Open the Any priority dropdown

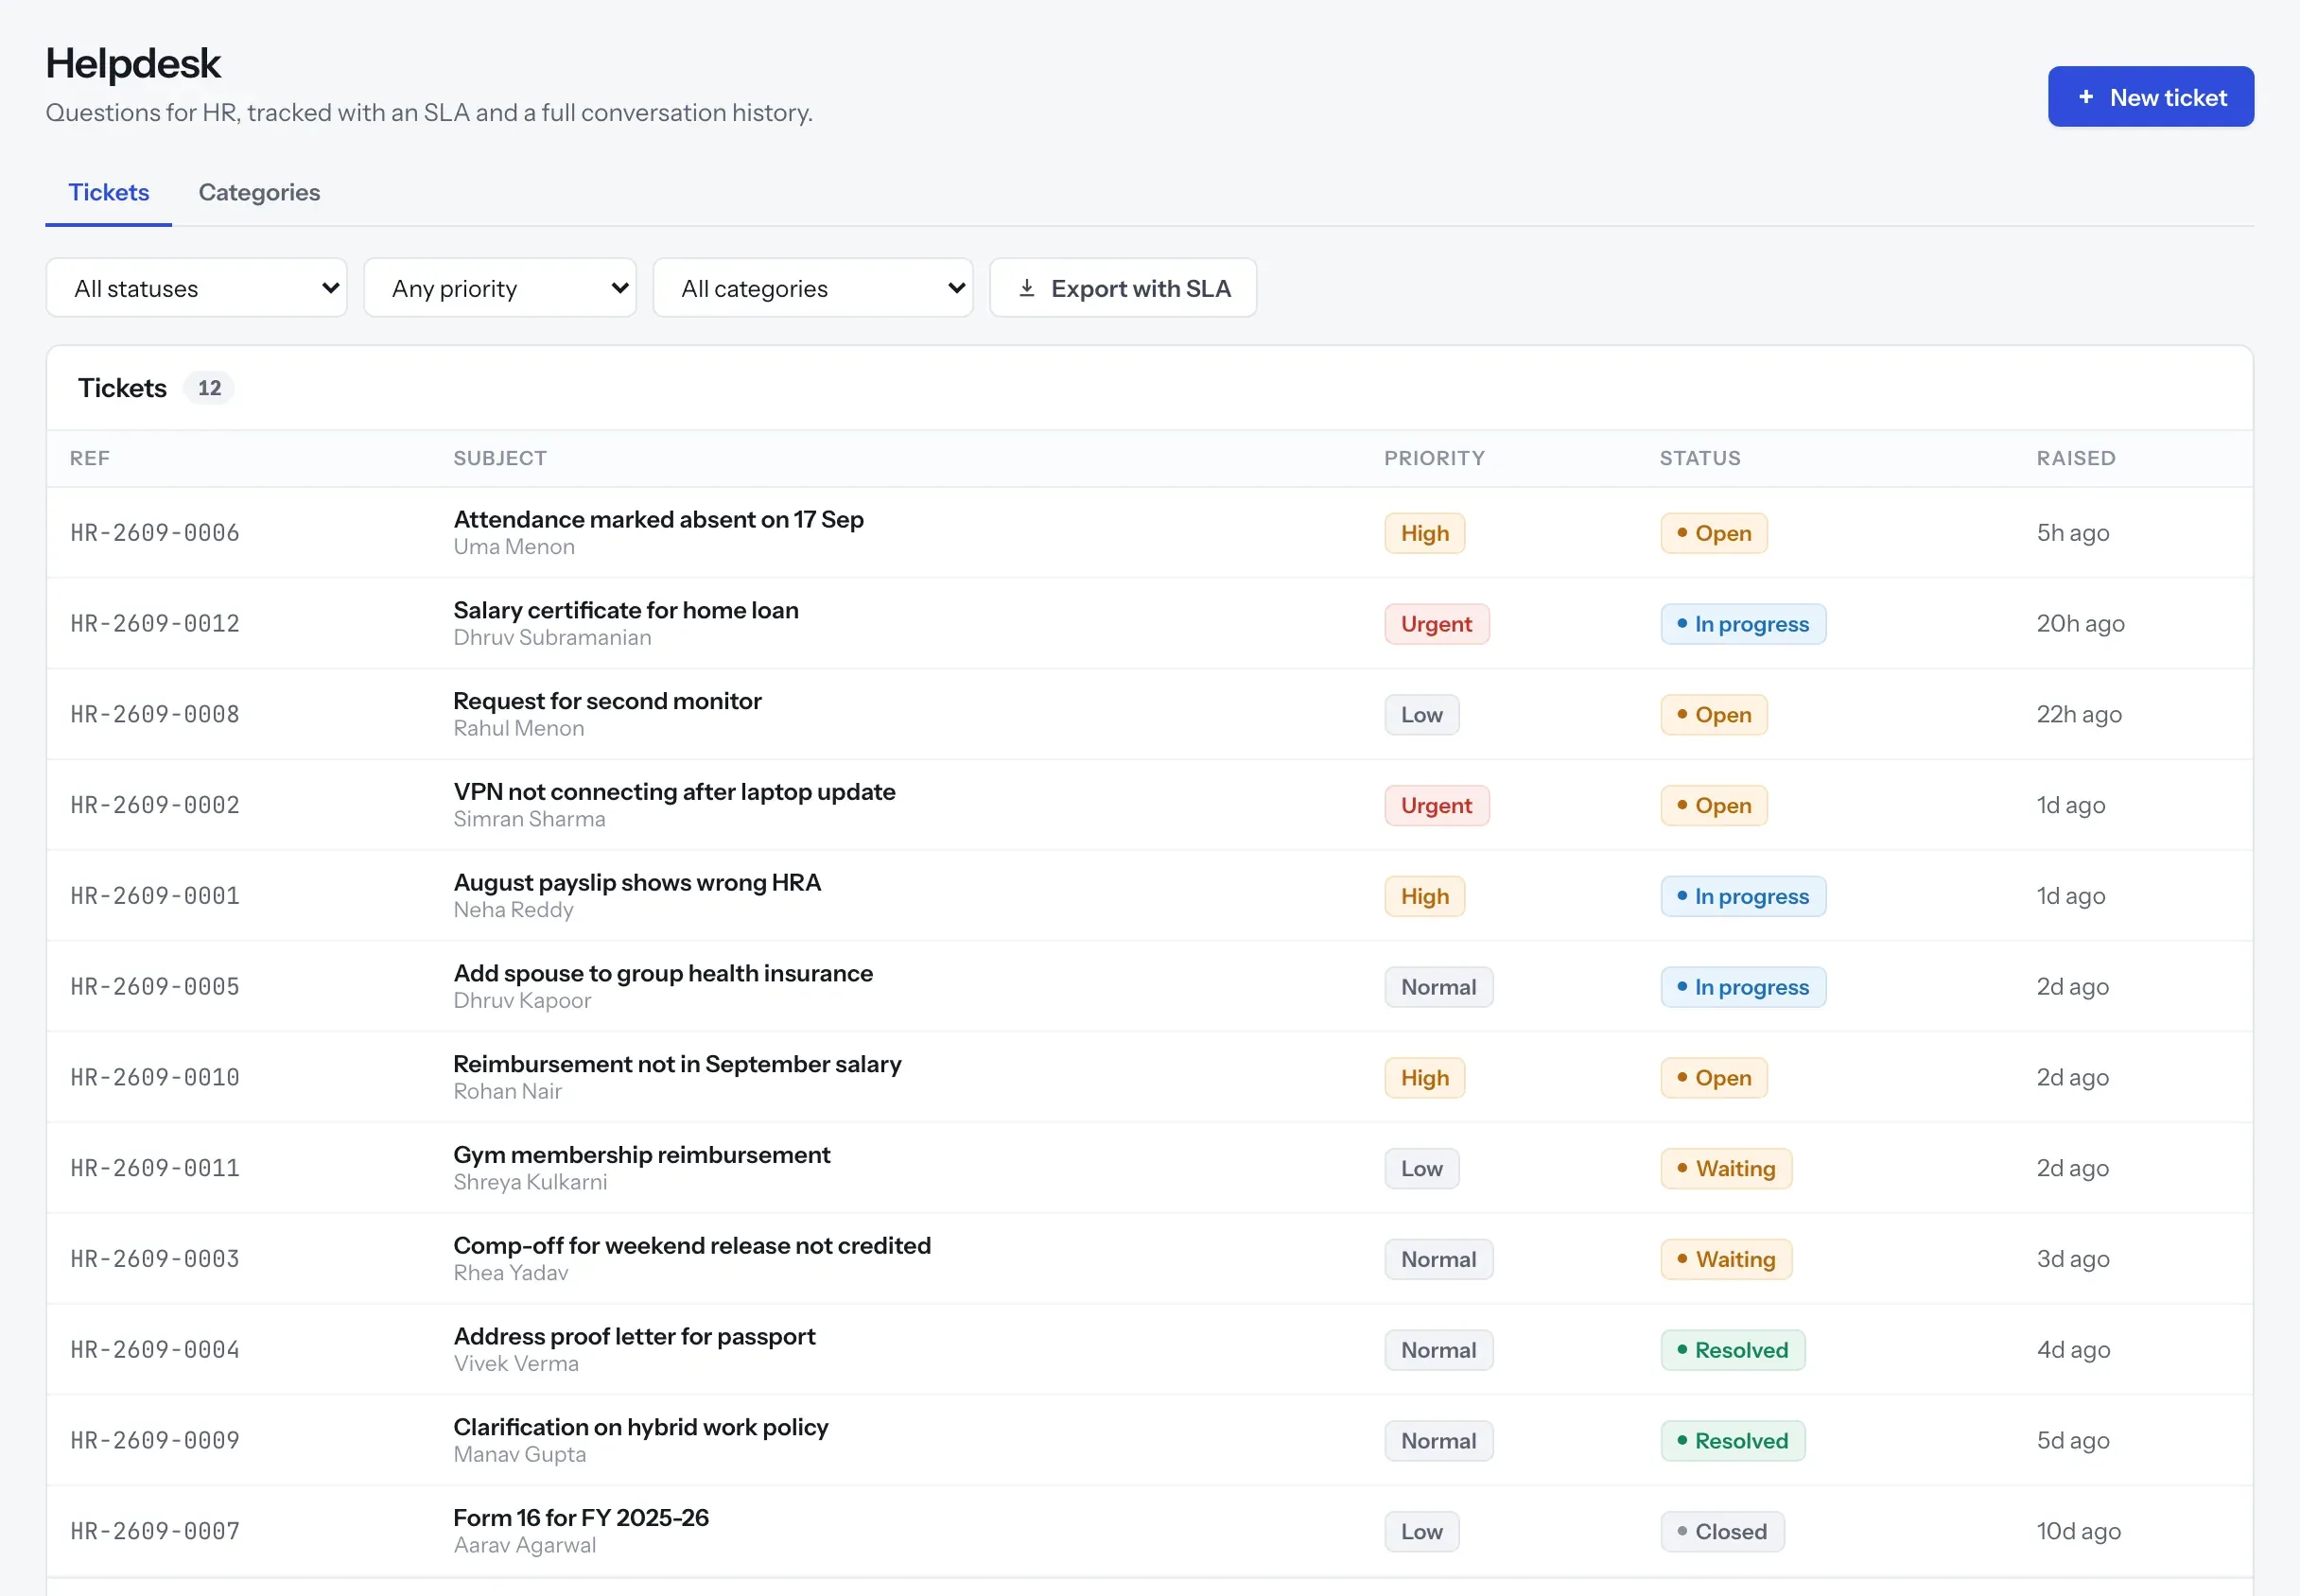click(x=500, y=288)
